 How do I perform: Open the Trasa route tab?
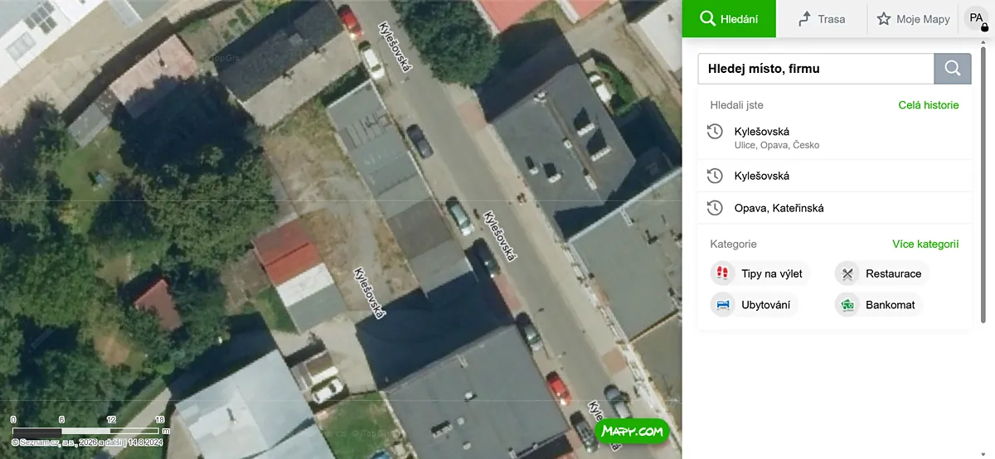point(822,18)
